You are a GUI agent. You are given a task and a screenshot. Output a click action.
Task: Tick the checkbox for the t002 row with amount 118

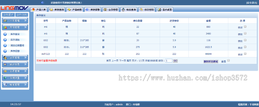(x=245, y=40)
